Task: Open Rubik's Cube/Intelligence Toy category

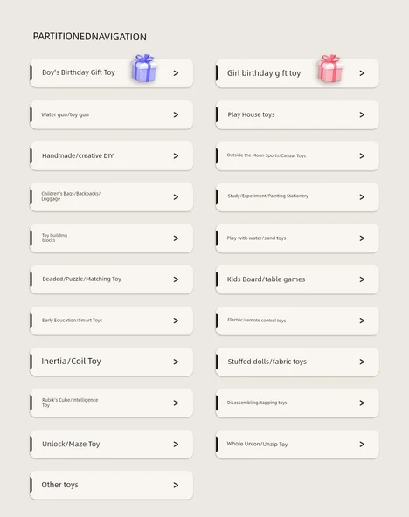Action: pos(112,403)
